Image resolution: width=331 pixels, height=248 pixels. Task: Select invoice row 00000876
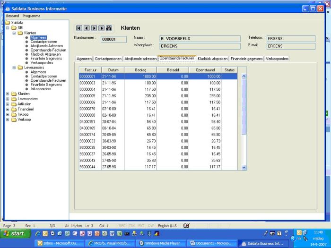coord(87,109)
